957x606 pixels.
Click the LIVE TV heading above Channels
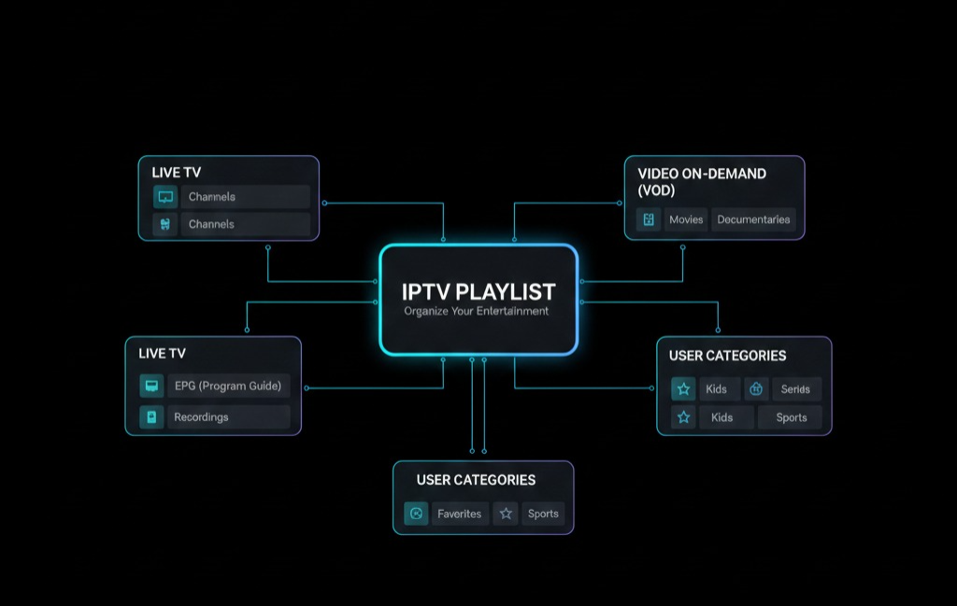(x=177, y=173)
